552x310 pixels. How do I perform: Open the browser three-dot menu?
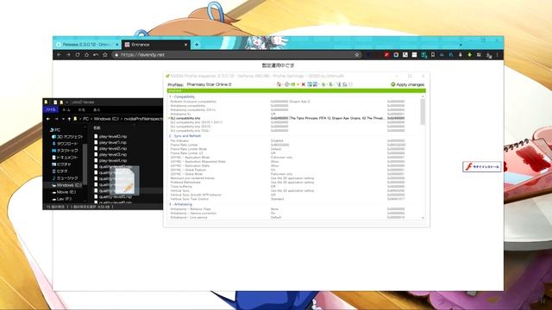pos(497,55)
